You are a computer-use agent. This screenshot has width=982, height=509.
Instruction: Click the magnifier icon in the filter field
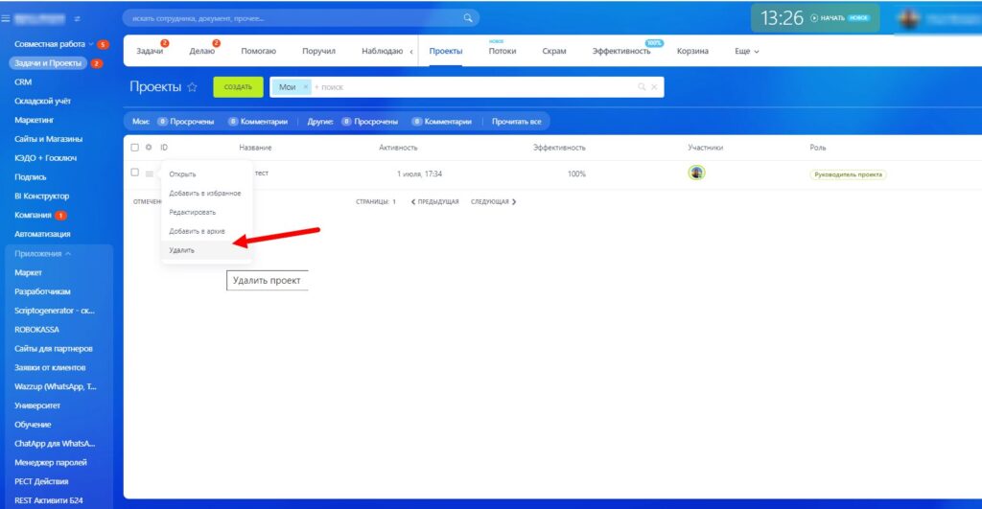(x=642, y=87)
